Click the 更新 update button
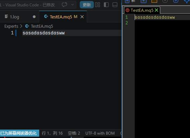The height and width of the screenshot is (138, 190). pos(87,5)
